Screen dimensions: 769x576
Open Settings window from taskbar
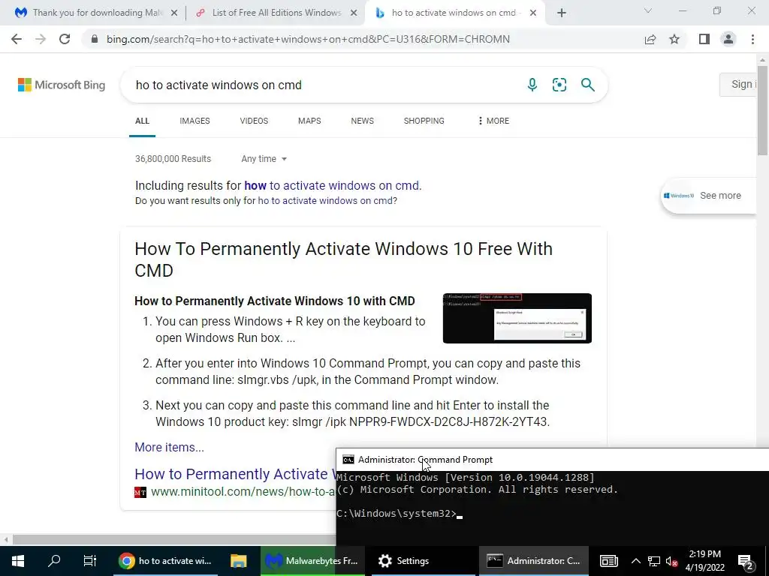(x=424, y=561)
